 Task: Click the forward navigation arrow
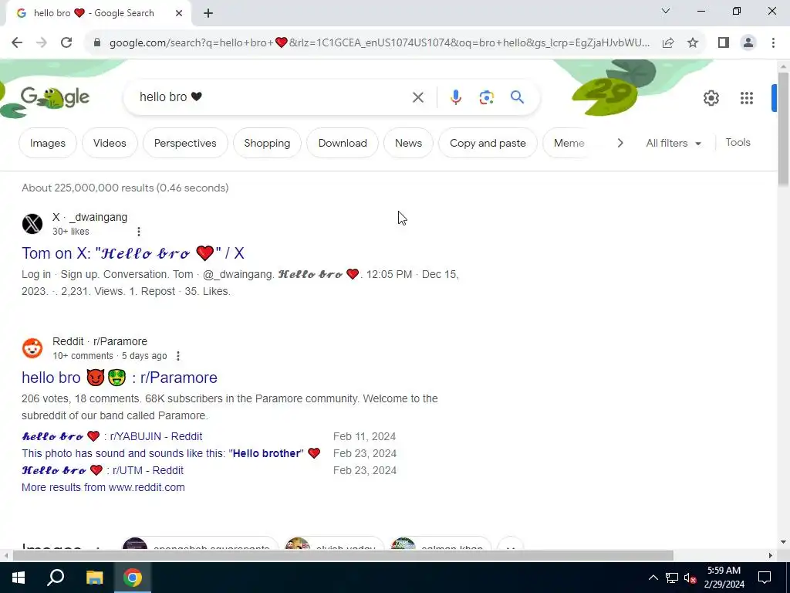(x=42, y=43)
